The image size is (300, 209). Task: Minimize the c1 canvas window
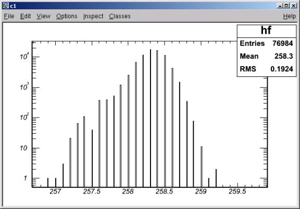point(280,6)
